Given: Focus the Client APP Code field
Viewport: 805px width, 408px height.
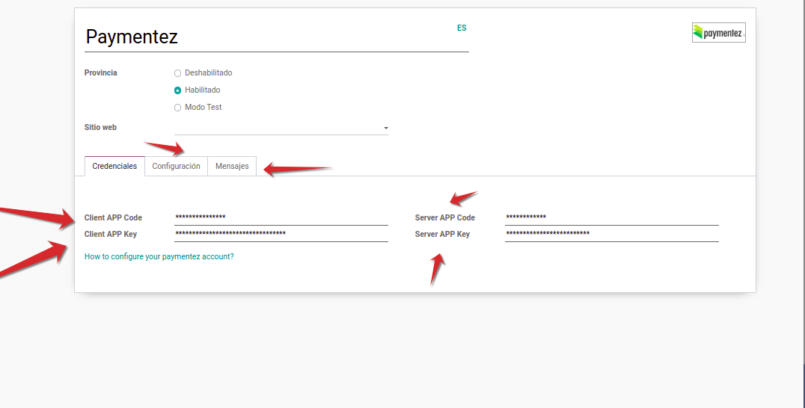Looking at the screenshot, I should click(x=281, y=217).
